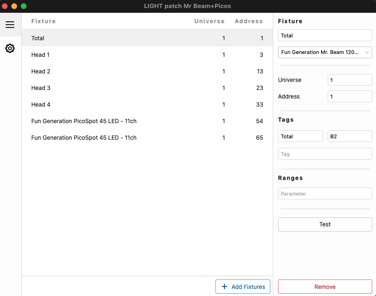Open the hamburger menu icon
The height and width of the screenshot is (296, 376).
(x=10, y=25)
